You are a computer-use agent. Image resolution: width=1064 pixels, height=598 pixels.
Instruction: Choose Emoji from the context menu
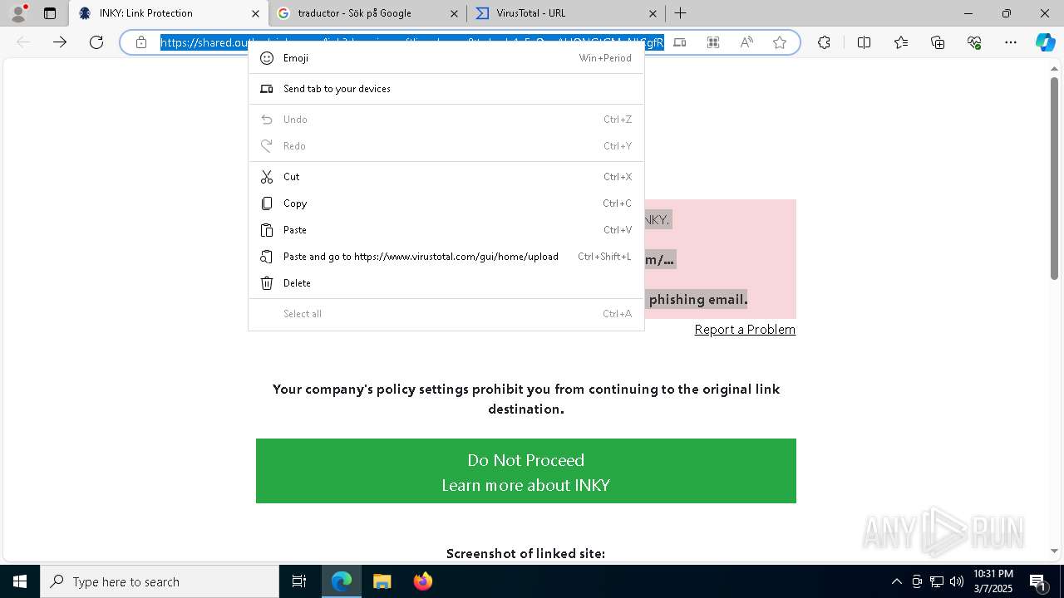pos(446,58)
